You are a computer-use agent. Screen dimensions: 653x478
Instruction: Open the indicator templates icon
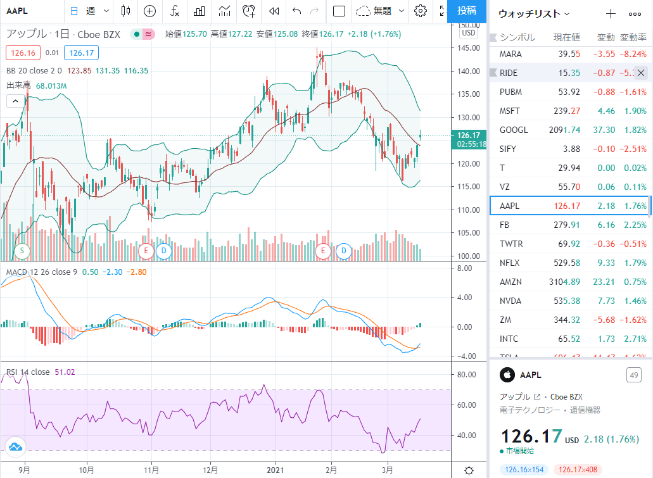click(x=224, y=11)
